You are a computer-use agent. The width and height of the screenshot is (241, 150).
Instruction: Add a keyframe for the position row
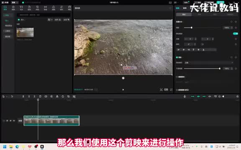coord(236,39)
